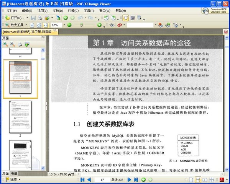The image size is (230, 184).
Task: Enable Fit Page view mode
Action: (39, 25)
